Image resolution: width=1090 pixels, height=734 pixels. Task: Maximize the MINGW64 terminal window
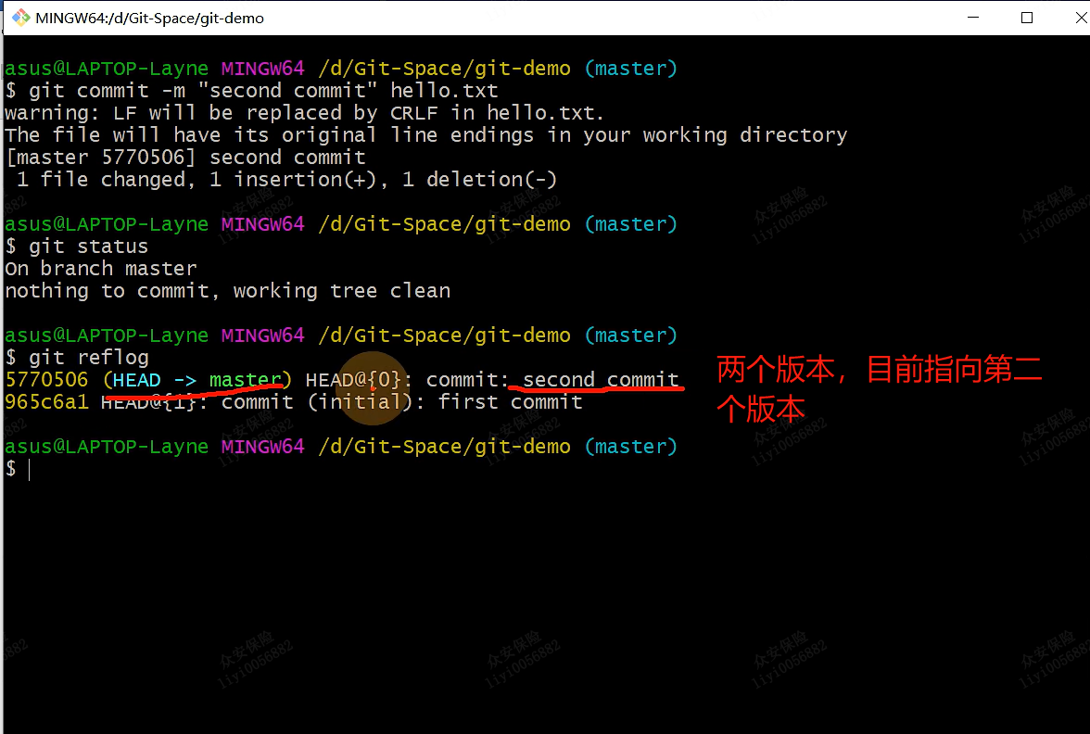point(1027,18)
